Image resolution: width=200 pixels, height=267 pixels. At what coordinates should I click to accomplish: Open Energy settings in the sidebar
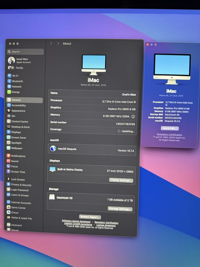[x=14, y=92]
